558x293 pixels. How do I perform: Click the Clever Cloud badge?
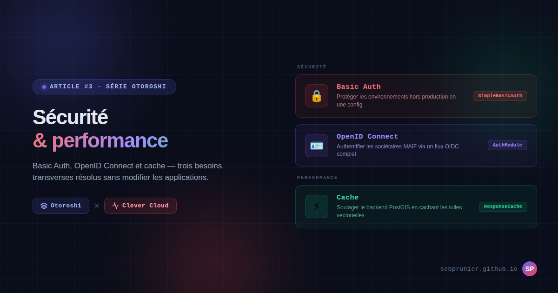(140, 206)
